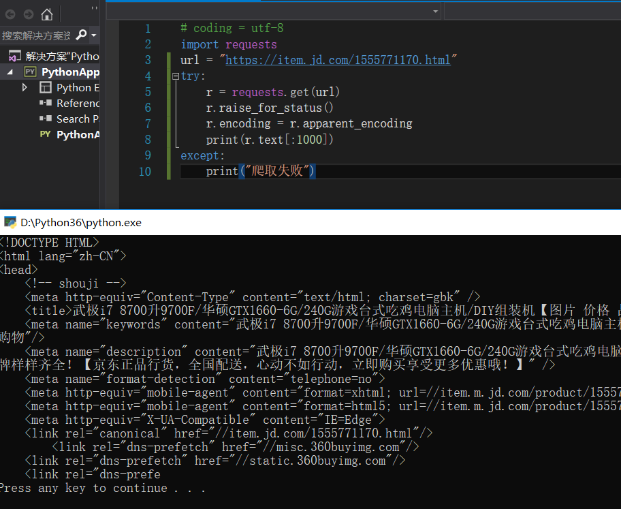Select the Search Paths tree item
621x509 pixels.
point(78,119)
